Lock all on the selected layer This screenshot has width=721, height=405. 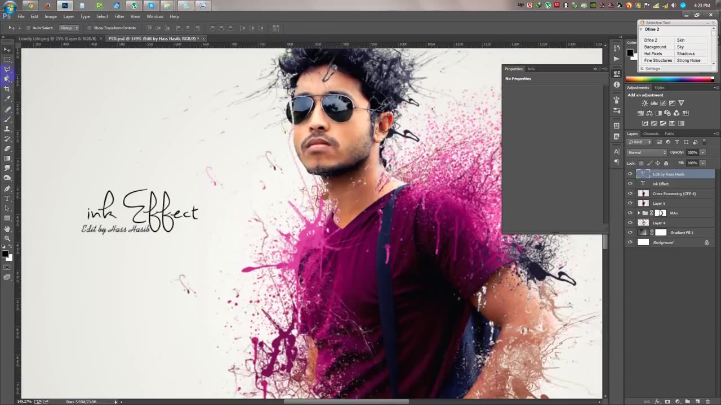coord(666,163)
